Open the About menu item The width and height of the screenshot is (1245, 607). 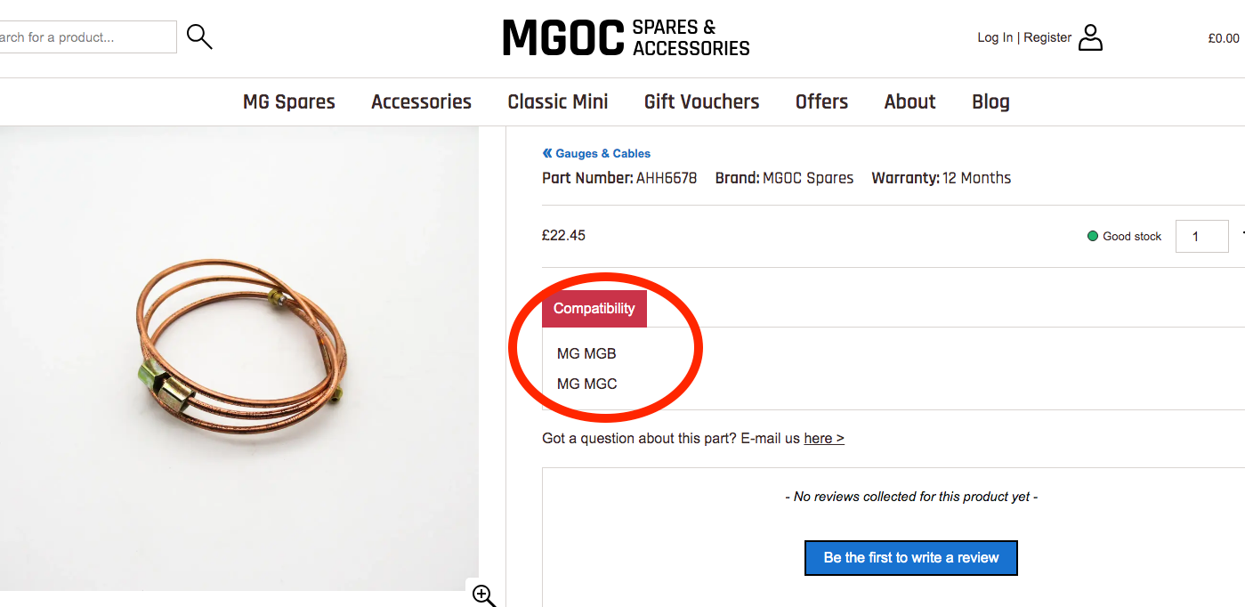909,101
